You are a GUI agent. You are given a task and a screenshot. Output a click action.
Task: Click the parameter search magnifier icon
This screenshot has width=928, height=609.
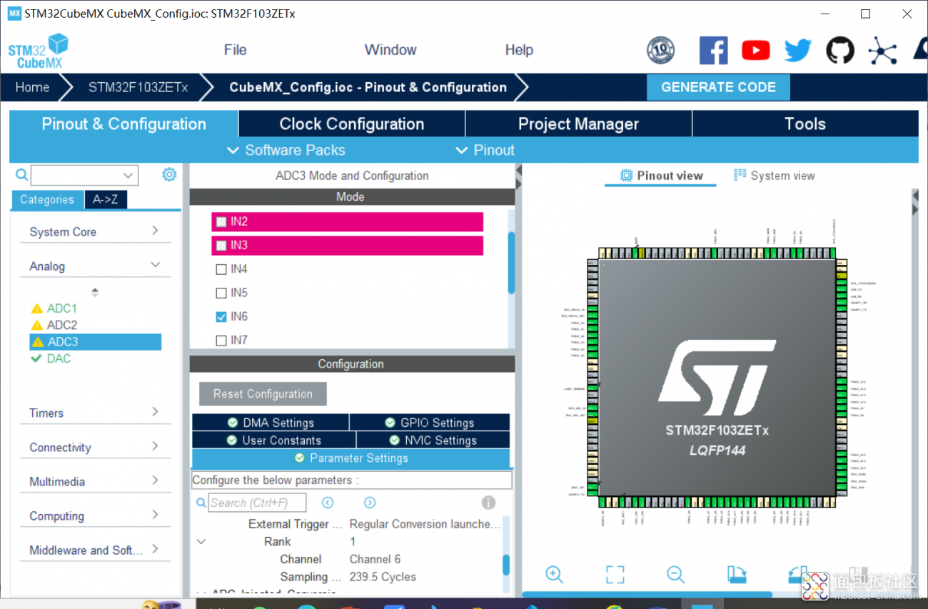pyautogui.click(x=201, y=503)
